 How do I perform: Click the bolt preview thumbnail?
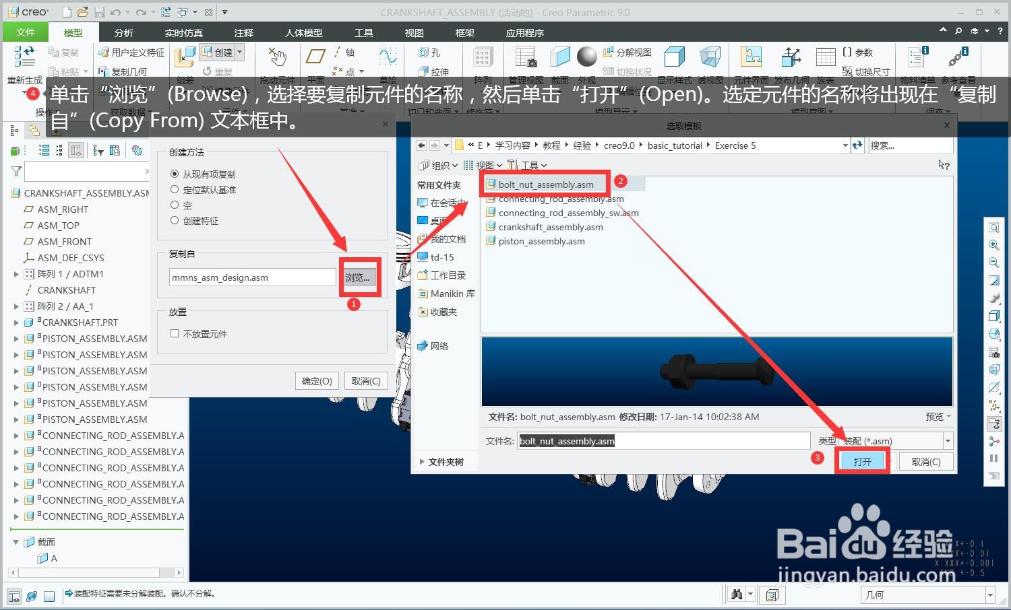click(716, 371)
